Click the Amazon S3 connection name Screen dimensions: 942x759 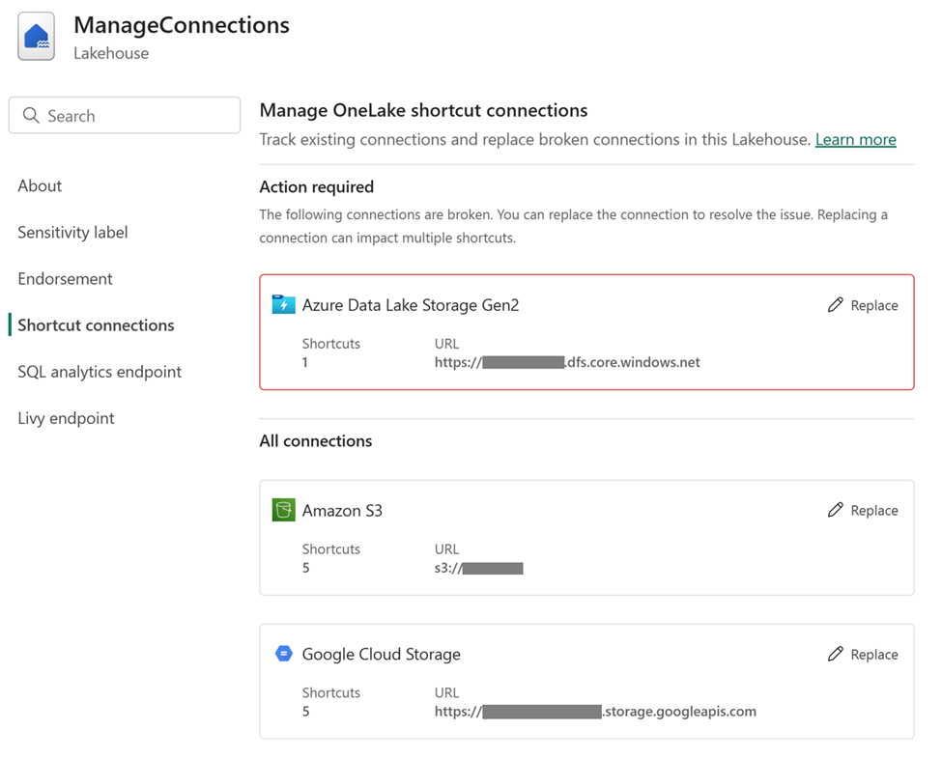tap(342, 511)
